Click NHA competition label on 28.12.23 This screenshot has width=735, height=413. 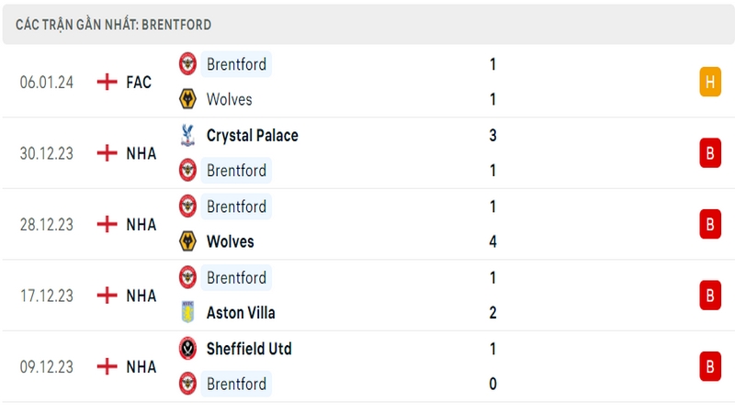click(x=141, y=224)
